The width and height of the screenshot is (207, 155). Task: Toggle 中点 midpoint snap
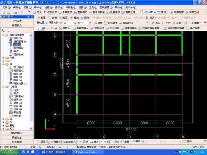pyautogui.click(x=104, y=142)
